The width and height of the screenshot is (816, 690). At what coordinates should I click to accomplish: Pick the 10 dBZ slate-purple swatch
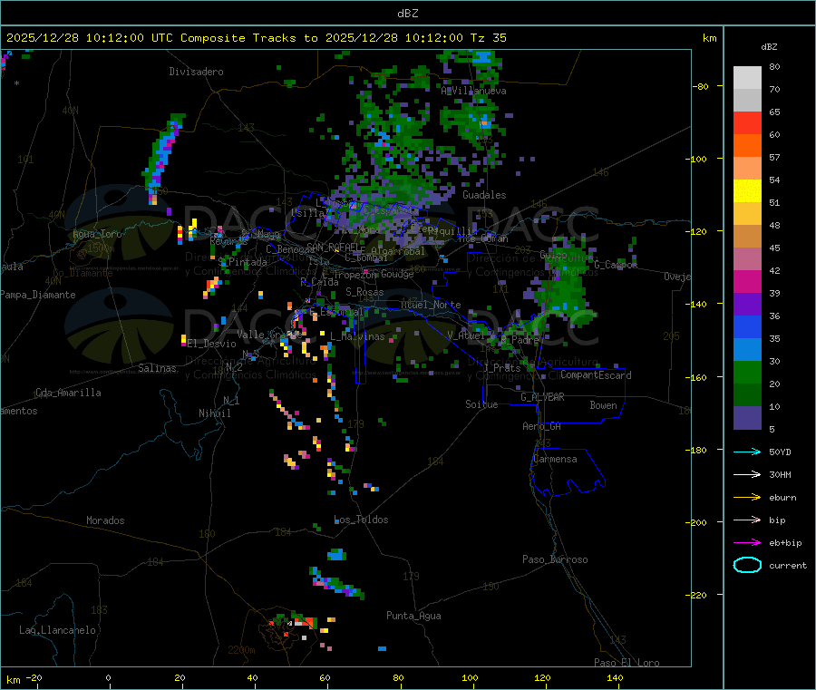[747, 418]
